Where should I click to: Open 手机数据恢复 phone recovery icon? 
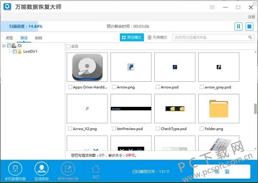tap(15, 169)
